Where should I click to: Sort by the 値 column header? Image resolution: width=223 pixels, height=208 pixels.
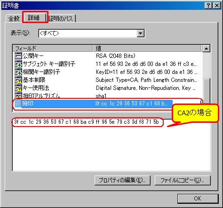coord(147,48)
